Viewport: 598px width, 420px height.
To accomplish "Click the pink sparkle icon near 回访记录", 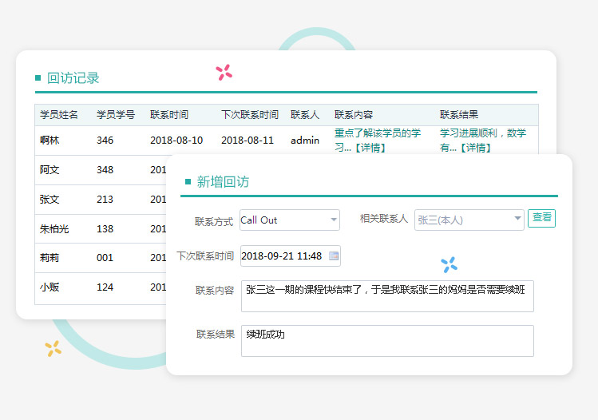I will click(x=224, y=73).
